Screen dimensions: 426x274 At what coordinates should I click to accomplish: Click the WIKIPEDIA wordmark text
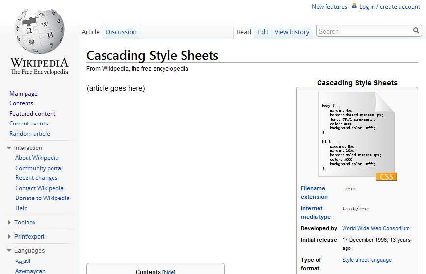point(39,63)
